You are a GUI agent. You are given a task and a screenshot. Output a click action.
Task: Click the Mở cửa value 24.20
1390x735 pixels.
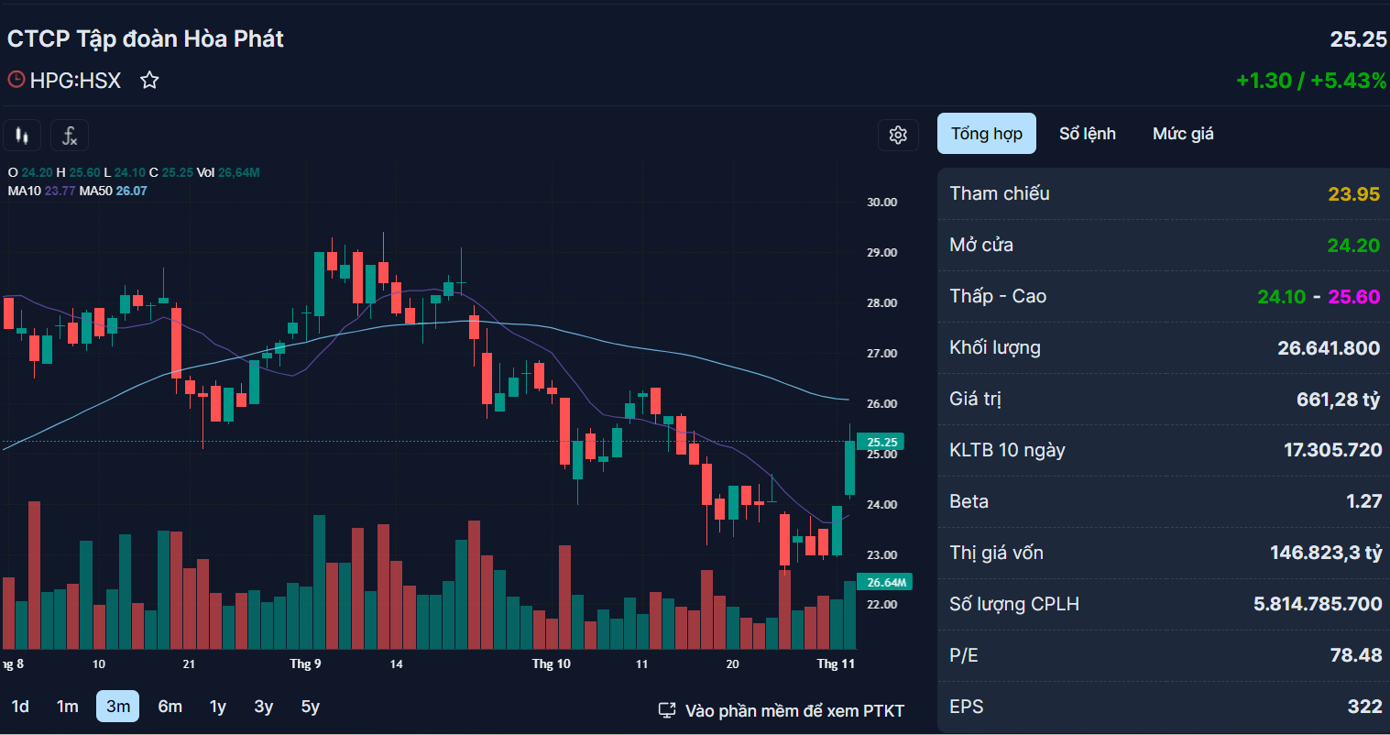[x=1353, y=246]
